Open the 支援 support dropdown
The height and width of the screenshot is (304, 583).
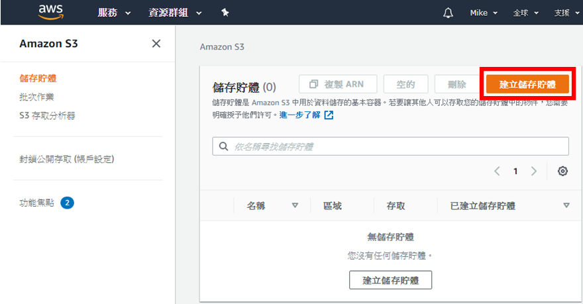click(x=566, y=13)
